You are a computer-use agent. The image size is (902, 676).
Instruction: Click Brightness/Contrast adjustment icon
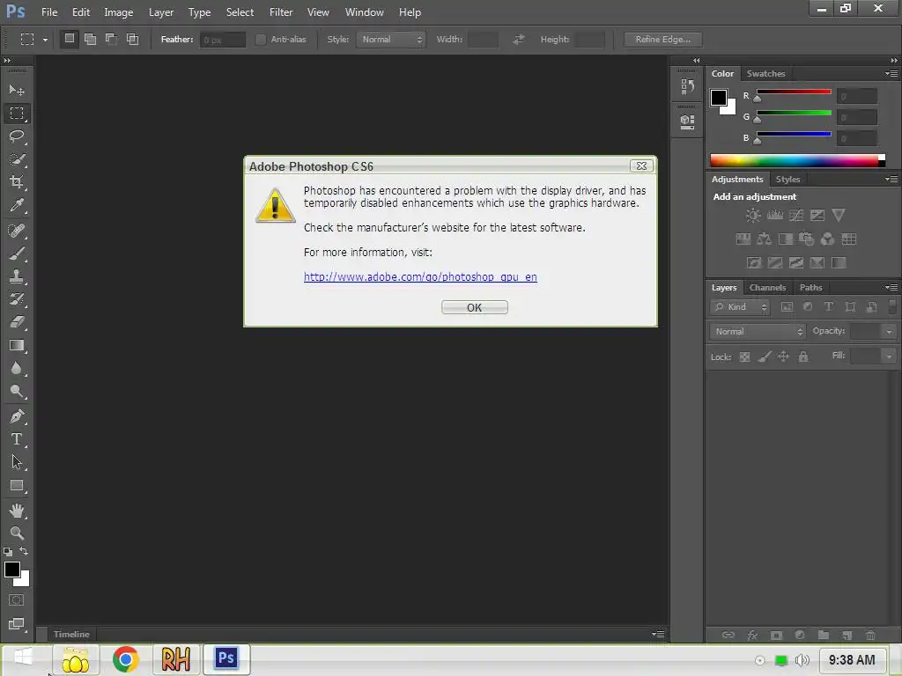coord(752,216)
